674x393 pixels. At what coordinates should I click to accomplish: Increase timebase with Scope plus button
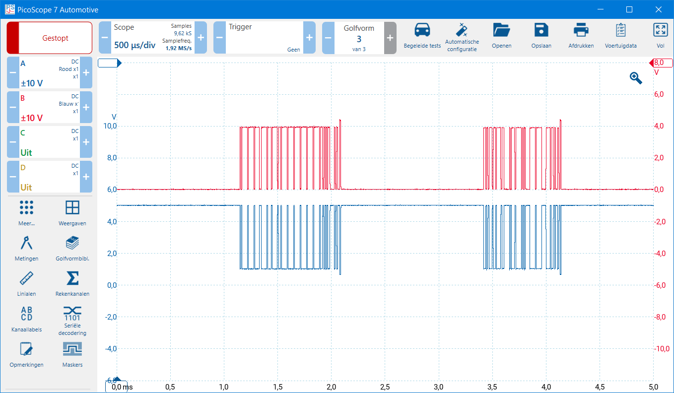201,38
